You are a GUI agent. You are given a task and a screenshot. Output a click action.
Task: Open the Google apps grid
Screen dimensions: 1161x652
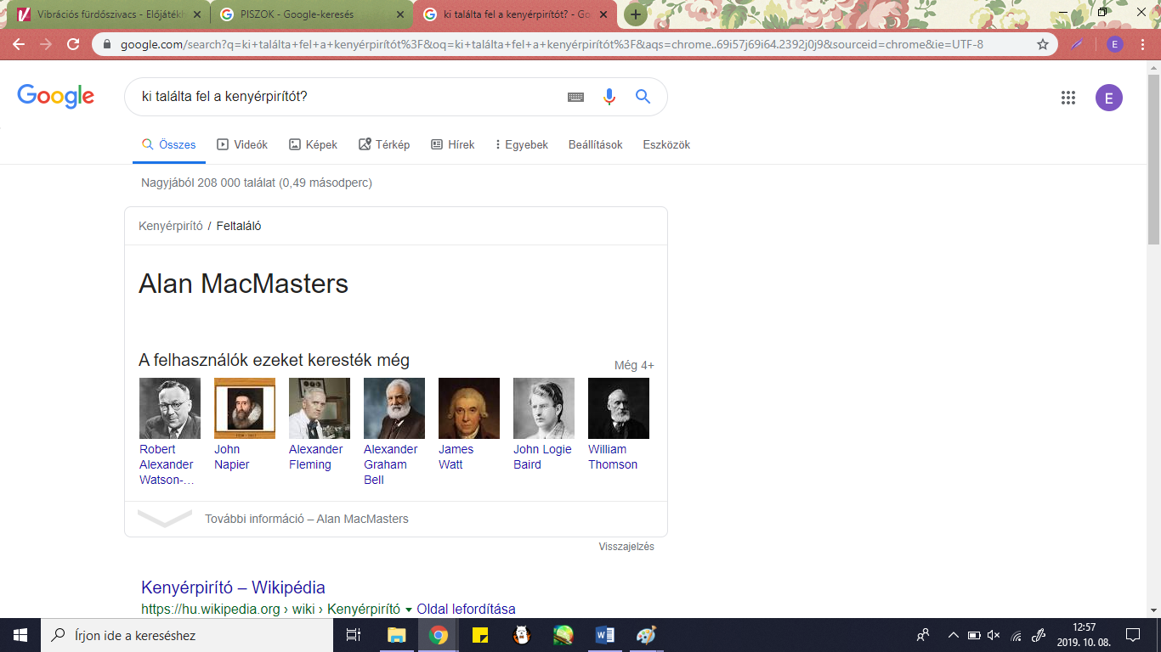coord(1068,98)
